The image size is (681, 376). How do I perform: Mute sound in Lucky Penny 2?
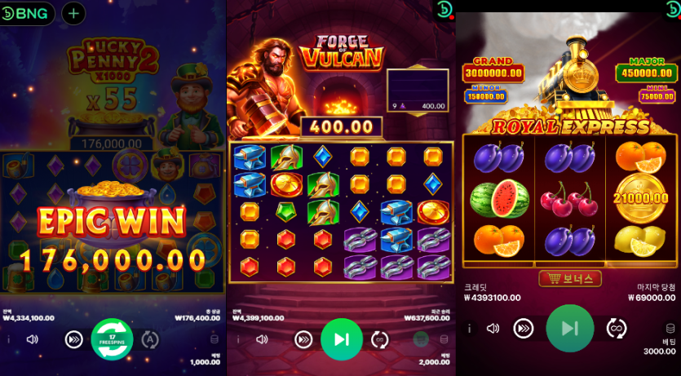pyautogui.click(x=33, y=339)
